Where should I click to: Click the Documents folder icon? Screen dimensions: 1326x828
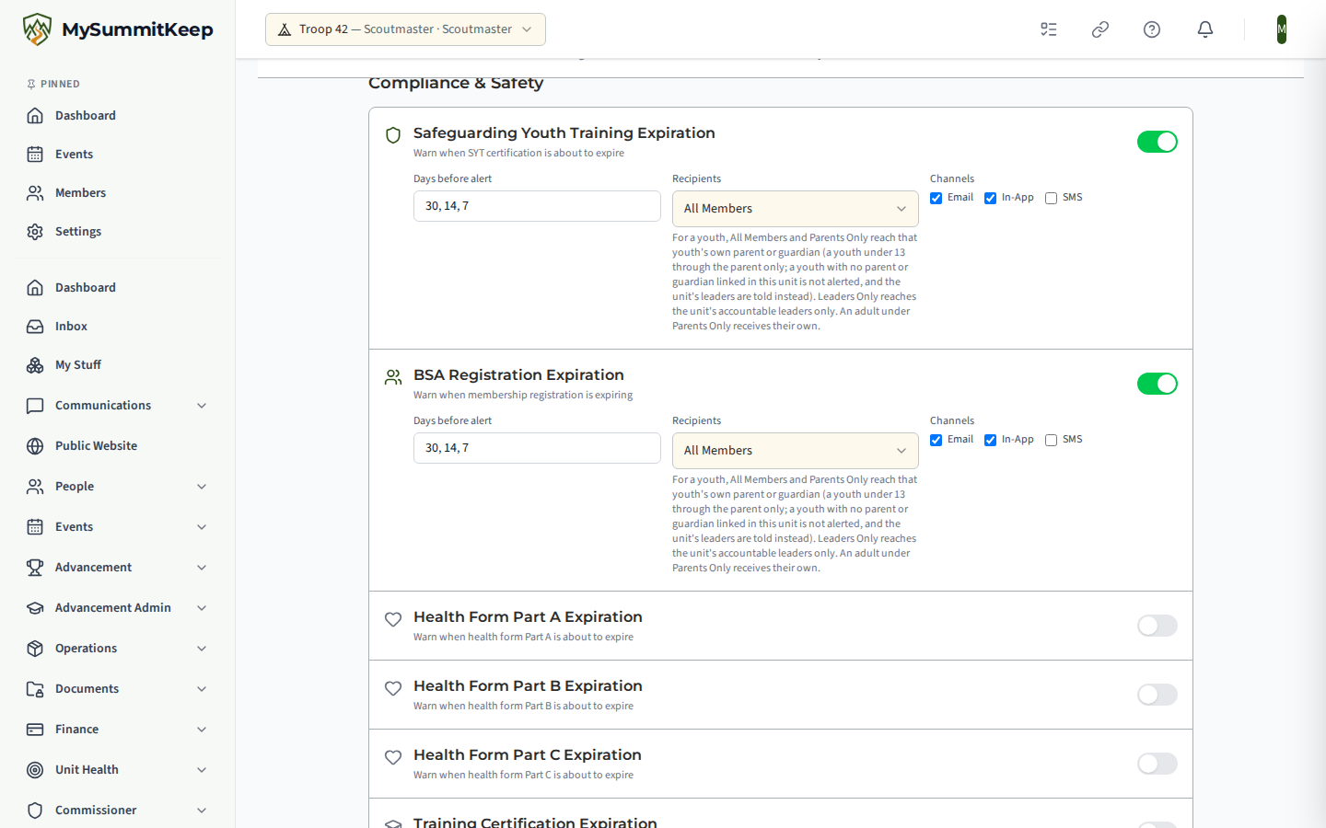click(x=35, y=689)
